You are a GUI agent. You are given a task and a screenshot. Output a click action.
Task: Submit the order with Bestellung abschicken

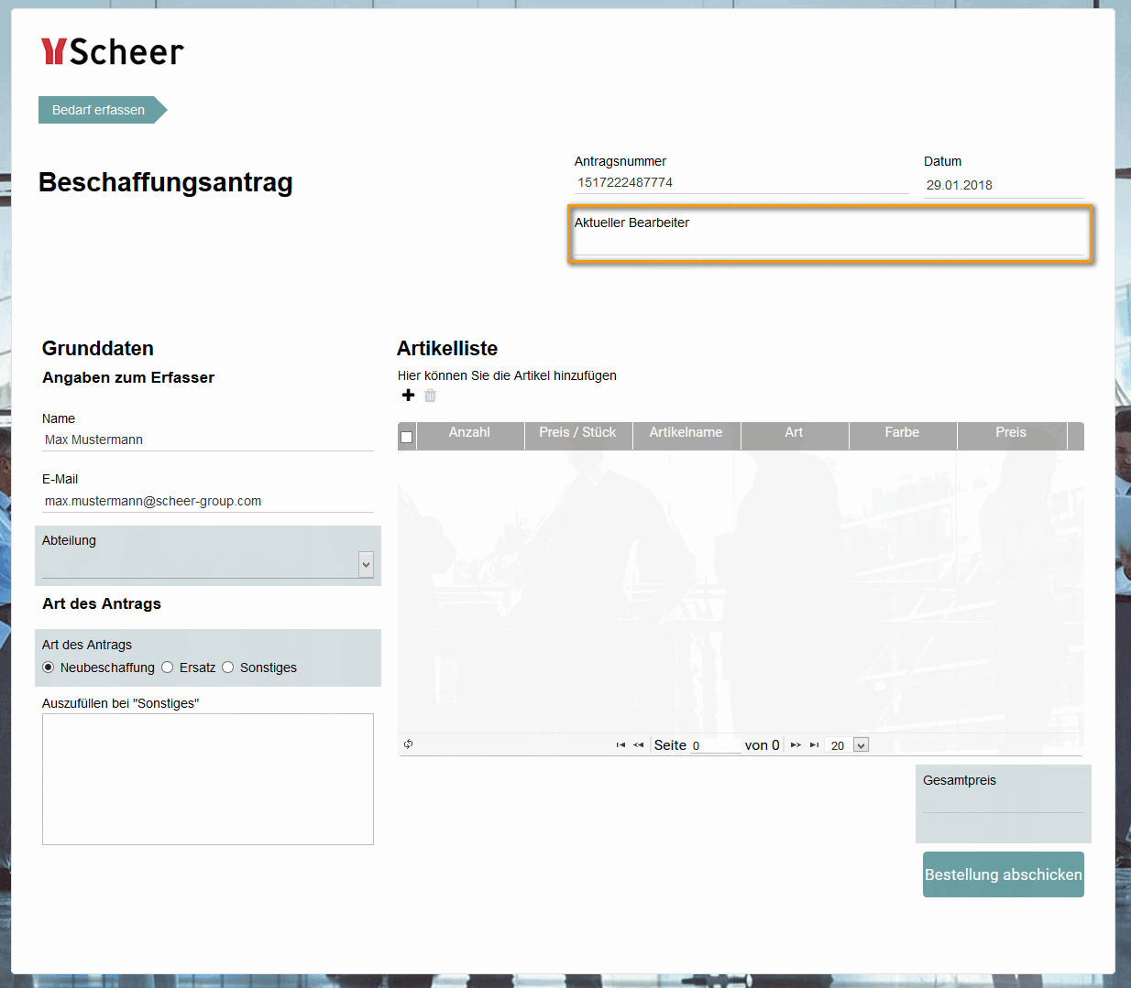pyautogui.click(x=1003, y=874)
